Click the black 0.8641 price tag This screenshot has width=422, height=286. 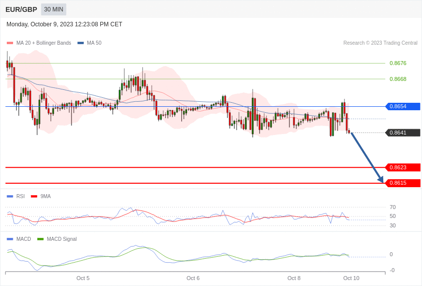pos(403,133)
